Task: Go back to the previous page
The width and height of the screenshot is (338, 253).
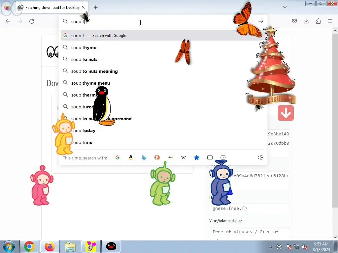Action: pos(8,21)
